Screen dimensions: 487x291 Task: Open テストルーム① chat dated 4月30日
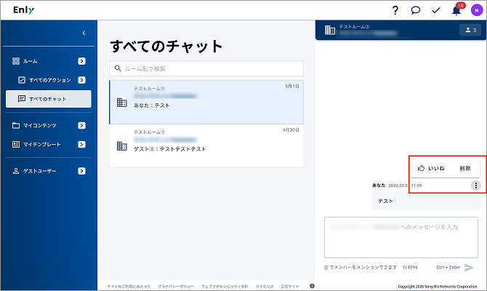click(206, 145)
